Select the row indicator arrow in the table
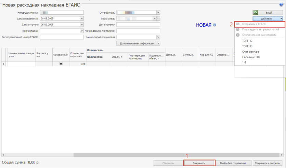The height and width of the screenshot is (168, 286). [x=4, y=64]
